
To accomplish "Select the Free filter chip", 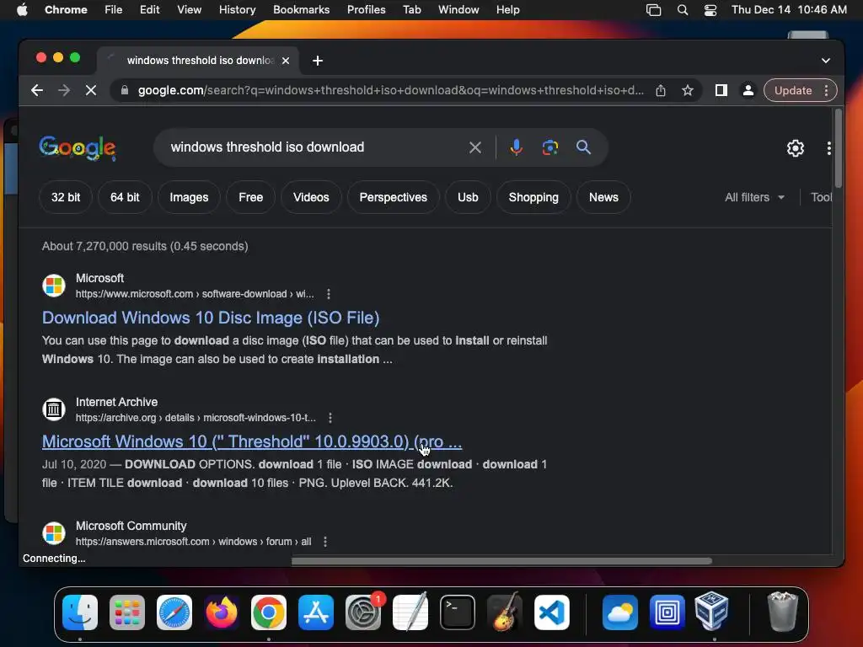I will point(250,197).
